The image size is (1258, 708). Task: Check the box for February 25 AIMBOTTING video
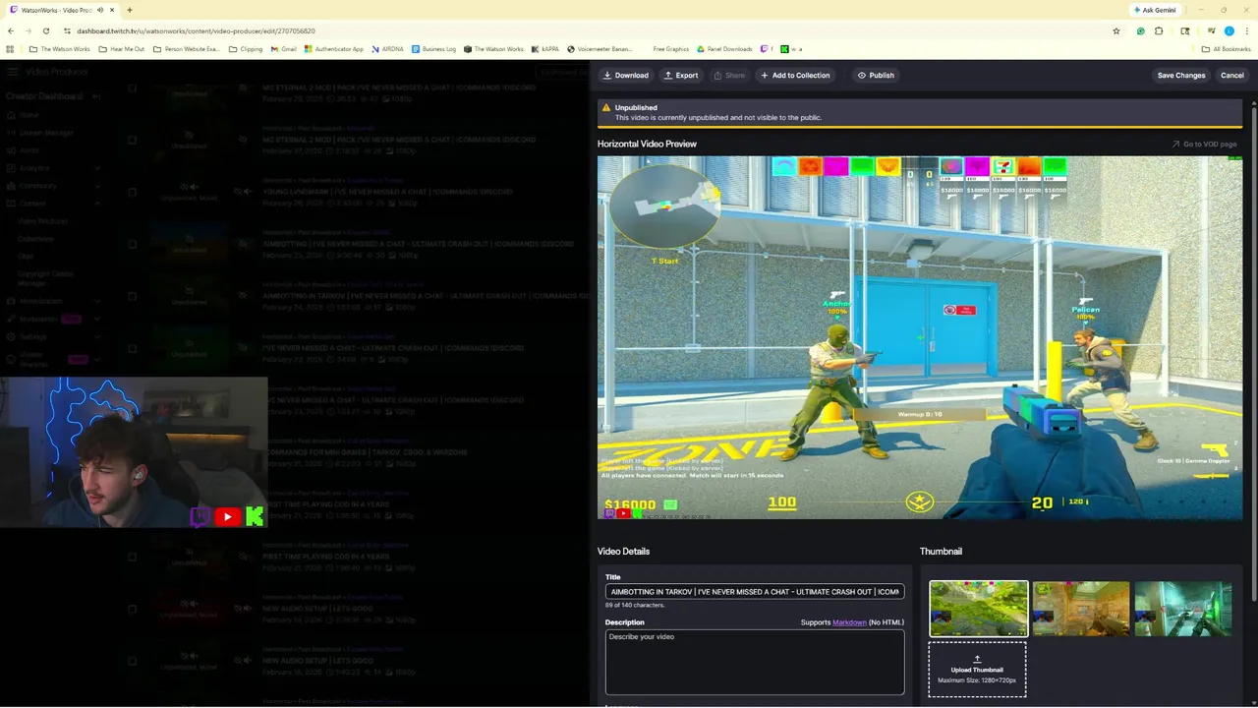point(133,245)
